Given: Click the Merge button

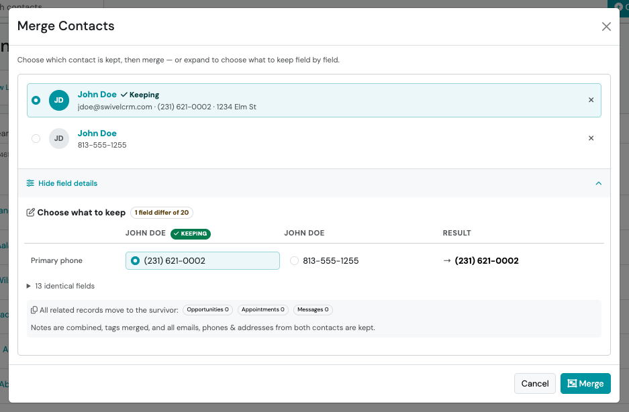Looking at the screenshot, I should 585,384.
